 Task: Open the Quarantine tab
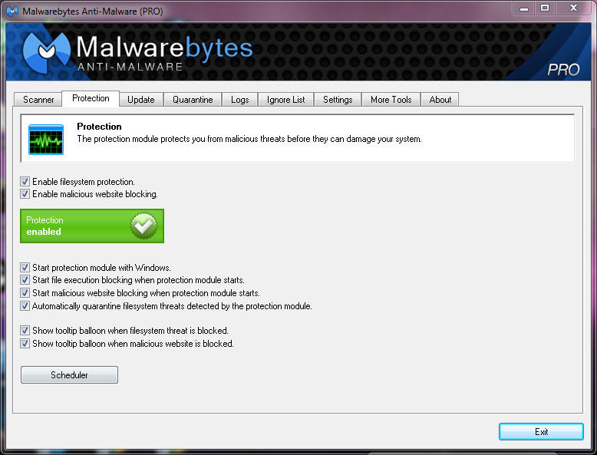pos(193,100)
